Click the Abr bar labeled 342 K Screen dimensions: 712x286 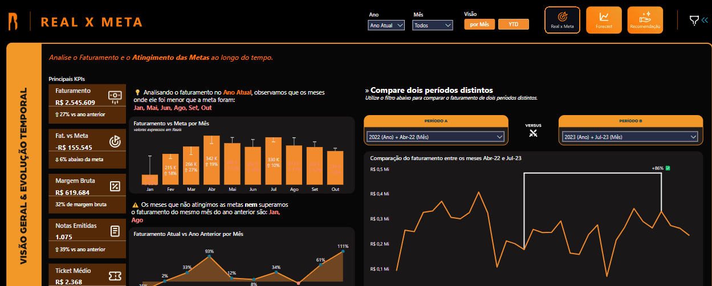click(x=211, y=160)
